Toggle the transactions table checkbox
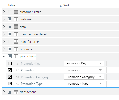 click(10, 92)
